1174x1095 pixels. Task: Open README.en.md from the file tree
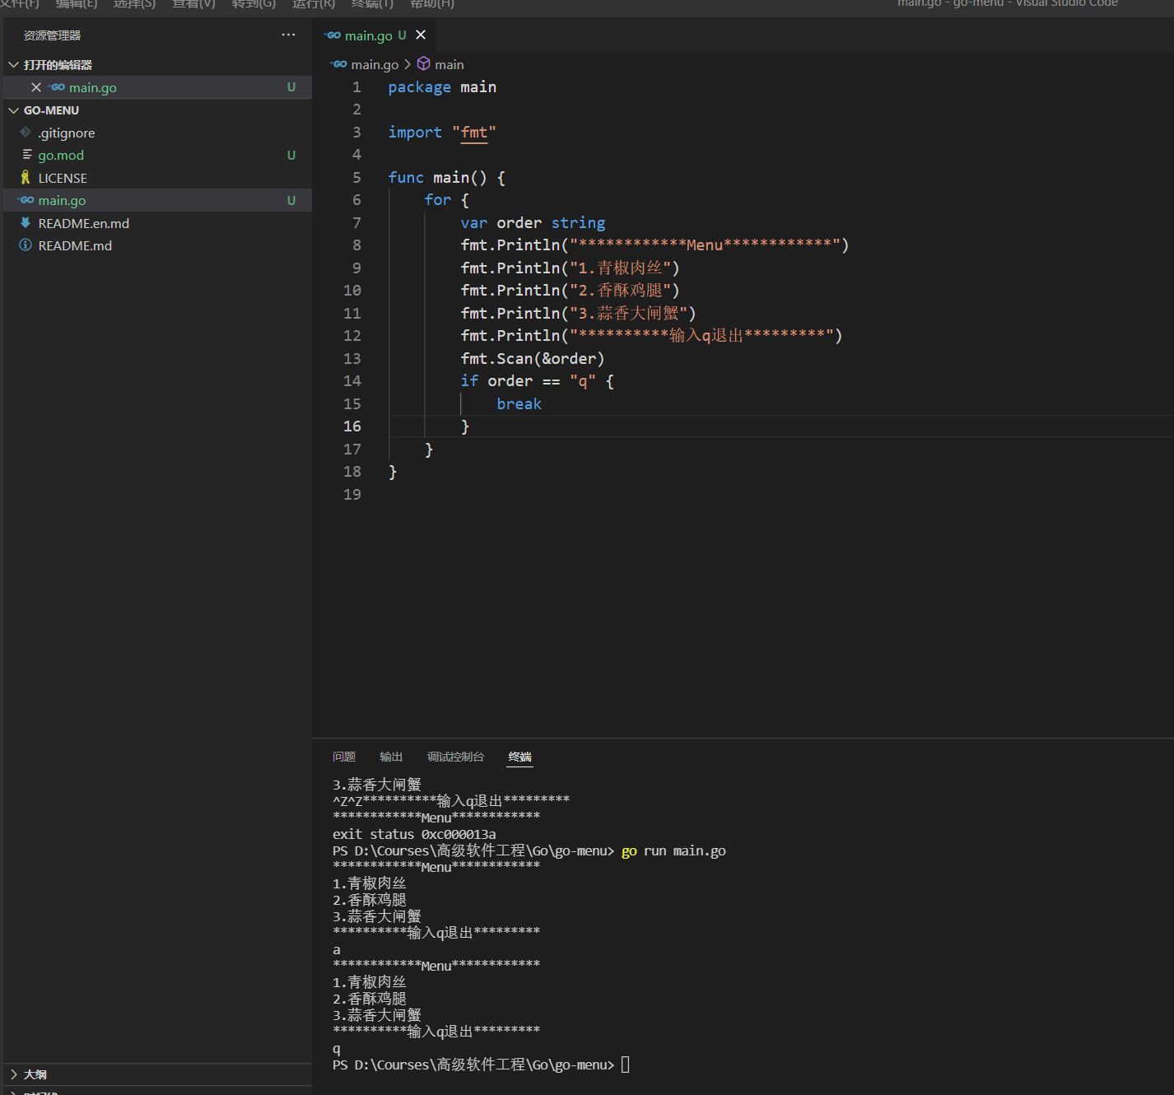83,223
